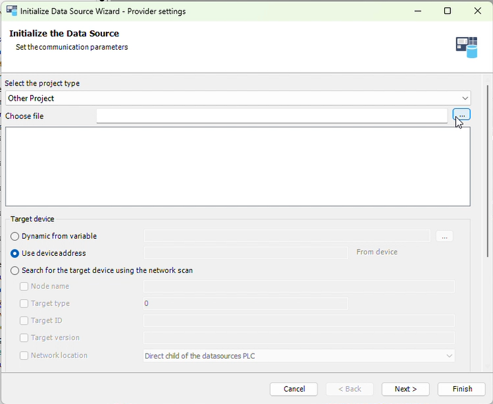Click the Next button
The image size is (493, 404).
(406, 390)
